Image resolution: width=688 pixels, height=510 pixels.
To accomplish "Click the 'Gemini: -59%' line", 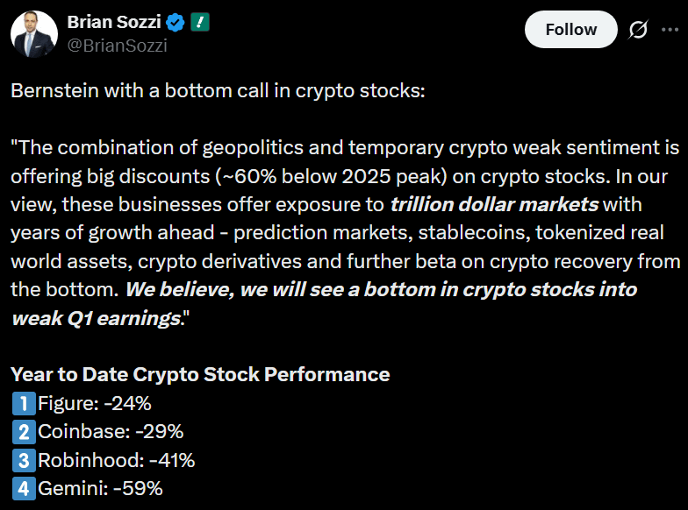I will 101,488.
